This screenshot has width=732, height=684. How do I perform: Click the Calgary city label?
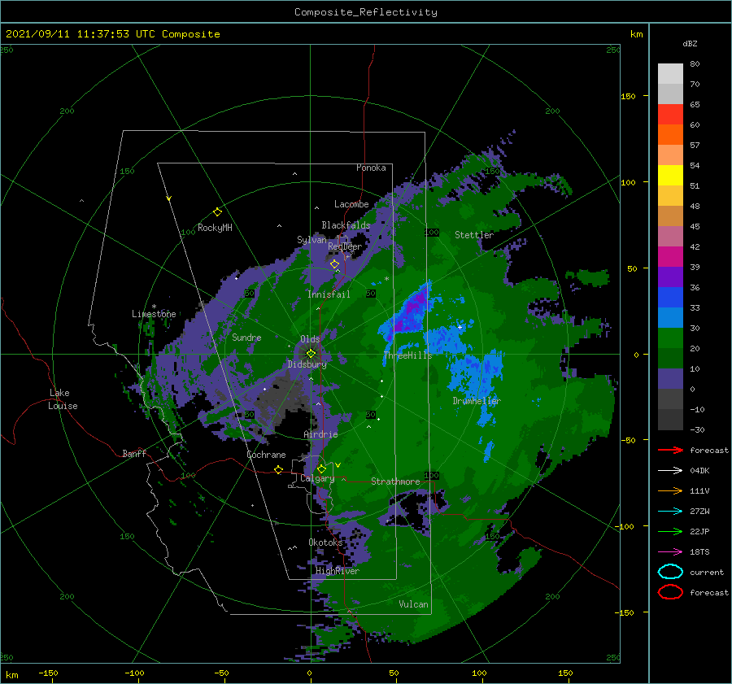pos(317,478)
